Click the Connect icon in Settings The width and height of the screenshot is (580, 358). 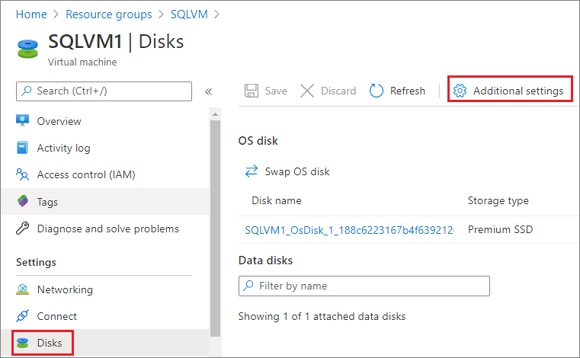coord(23,316)
